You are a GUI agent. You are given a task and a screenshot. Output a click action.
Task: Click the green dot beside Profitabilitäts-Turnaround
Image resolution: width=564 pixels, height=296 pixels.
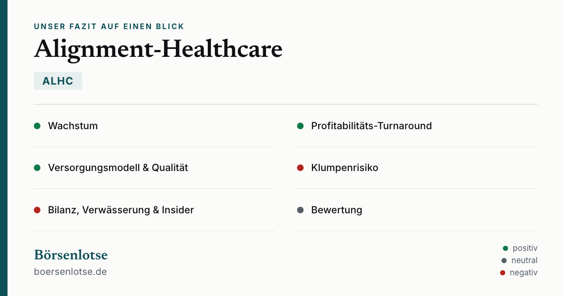tap(300, 126)
